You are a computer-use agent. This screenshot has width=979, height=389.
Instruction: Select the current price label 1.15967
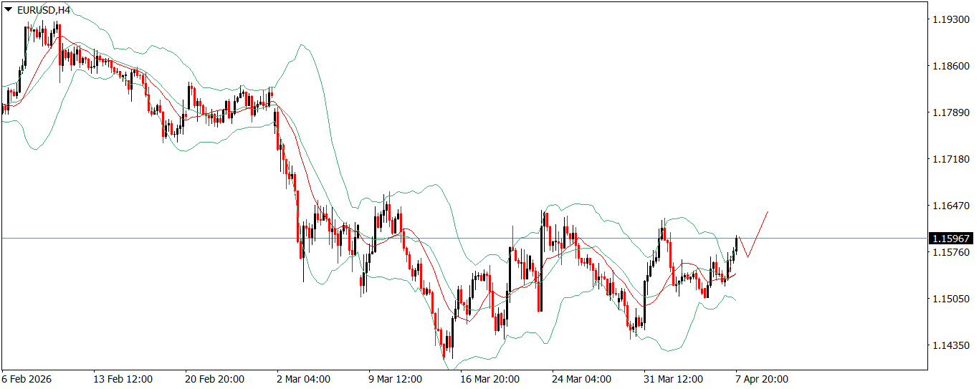pyautogui.click(x=950, y=239)
